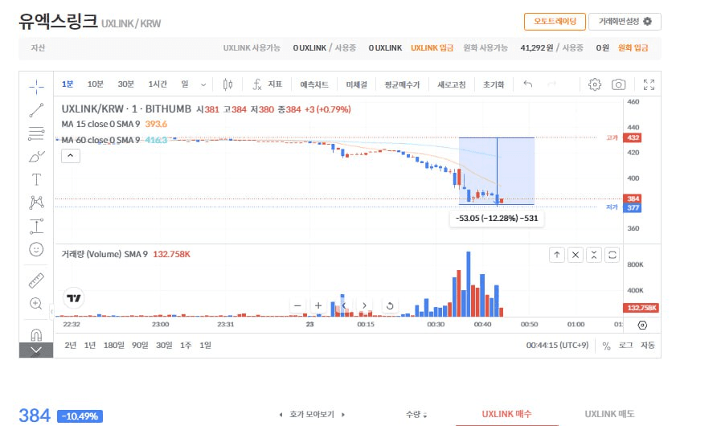Toggle the 예측차트 forecast chart

pos(314,84)
